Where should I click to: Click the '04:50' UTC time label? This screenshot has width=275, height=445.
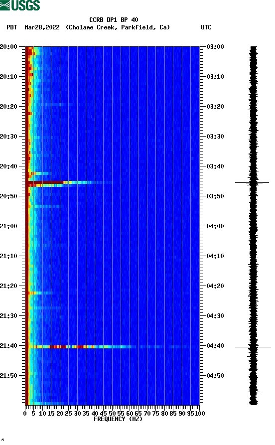pyautogui.click(x=215, y=375)
